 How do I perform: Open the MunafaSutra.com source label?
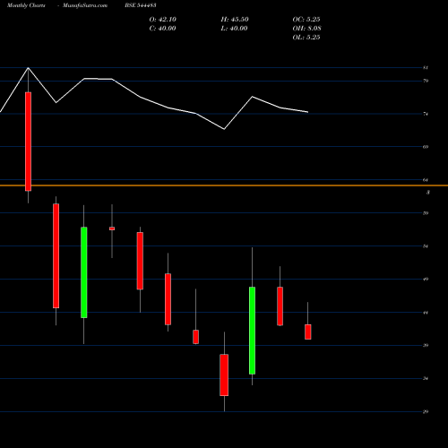85,5
